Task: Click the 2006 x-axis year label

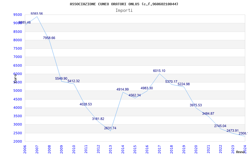Action: click(25, 149)
